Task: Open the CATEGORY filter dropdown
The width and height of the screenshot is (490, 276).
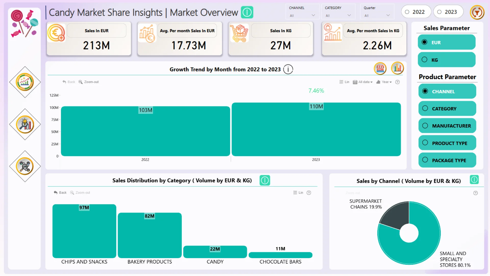Action: click(x=338, y=16)
